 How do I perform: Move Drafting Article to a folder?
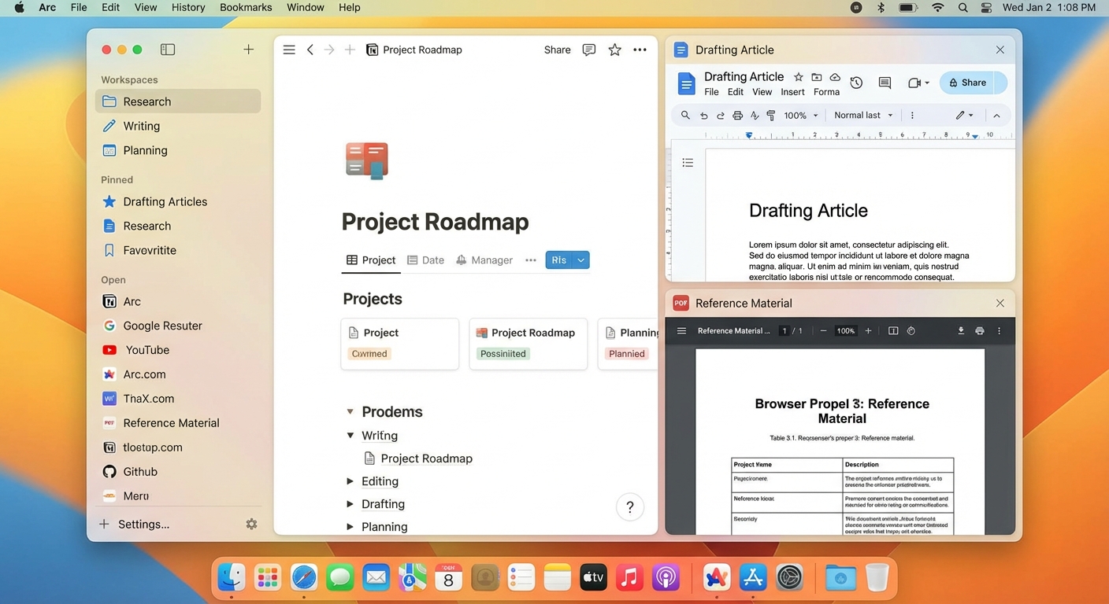(x=817, y=77)
